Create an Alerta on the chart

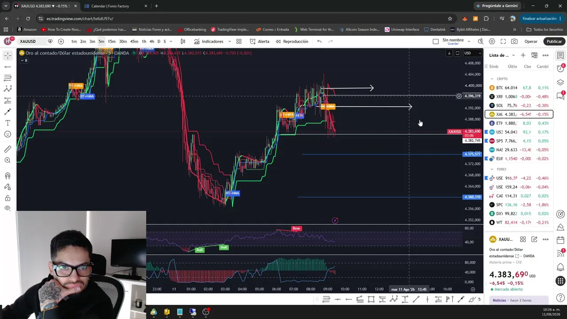click(260, 41)
